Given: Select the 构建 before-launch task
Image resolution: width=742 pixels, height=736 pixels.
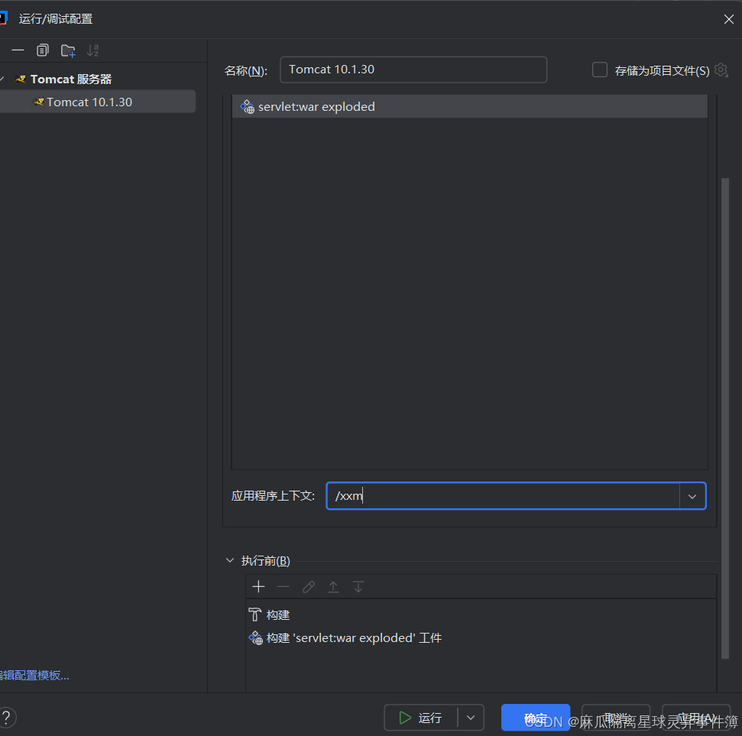Looking at the screenshot, I should (481, 614).
